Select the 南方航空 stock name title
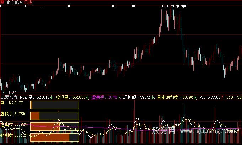This screenshot has height=145, width=242. [15, 2]
